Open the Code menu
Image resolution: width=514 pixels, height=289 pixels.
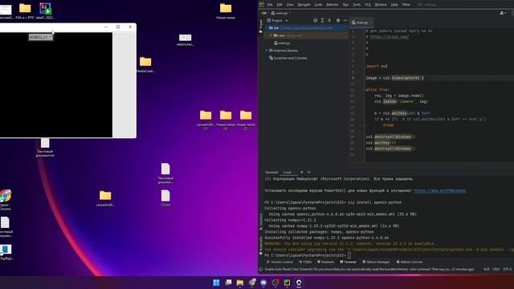pyautogui.click(x=318, y=5)
